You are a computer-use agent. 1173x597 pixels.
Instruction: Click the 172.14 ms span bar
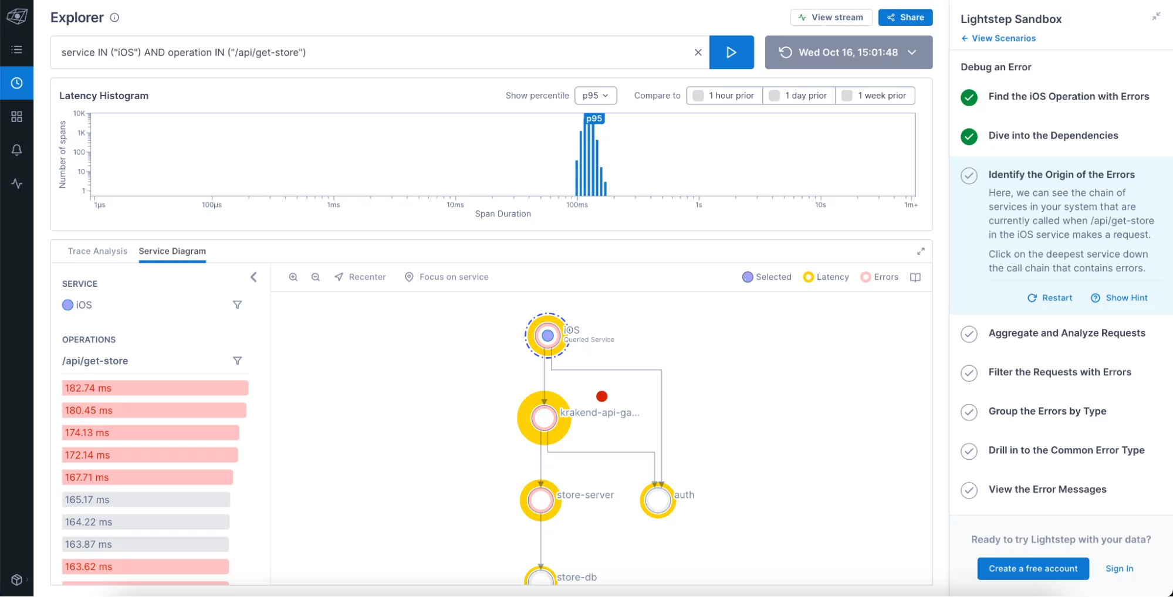click(x=150, y=455)
